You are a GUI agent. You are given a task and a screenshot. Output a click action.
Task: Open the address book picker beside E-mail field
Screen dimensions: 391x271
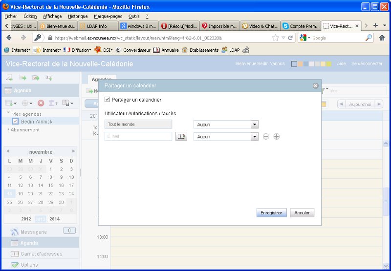pos(181,137)
